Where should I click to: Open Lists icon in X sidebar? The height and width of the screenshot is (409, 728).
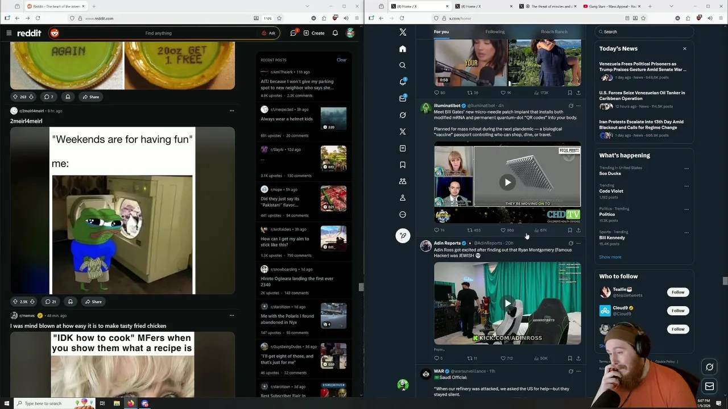click(403, 148)
